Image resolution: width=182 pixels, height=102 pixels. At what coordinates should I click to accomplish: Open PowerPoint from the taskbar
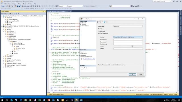(x=49, y=100)
